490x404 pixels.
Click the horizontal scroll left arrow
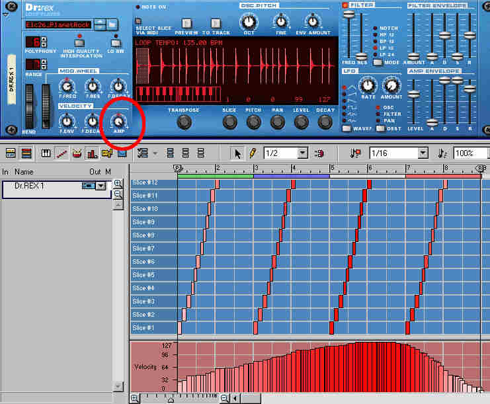(235, 398)
